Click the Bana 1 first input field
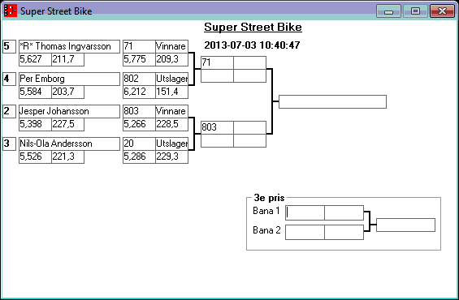The image size is (459, 300). coord(305,212)
